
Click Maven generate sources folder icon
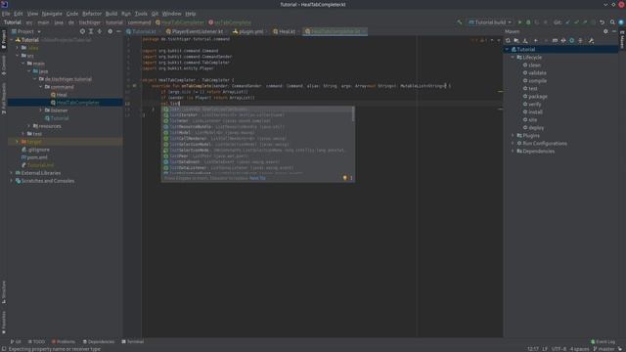tap(516, 41)
